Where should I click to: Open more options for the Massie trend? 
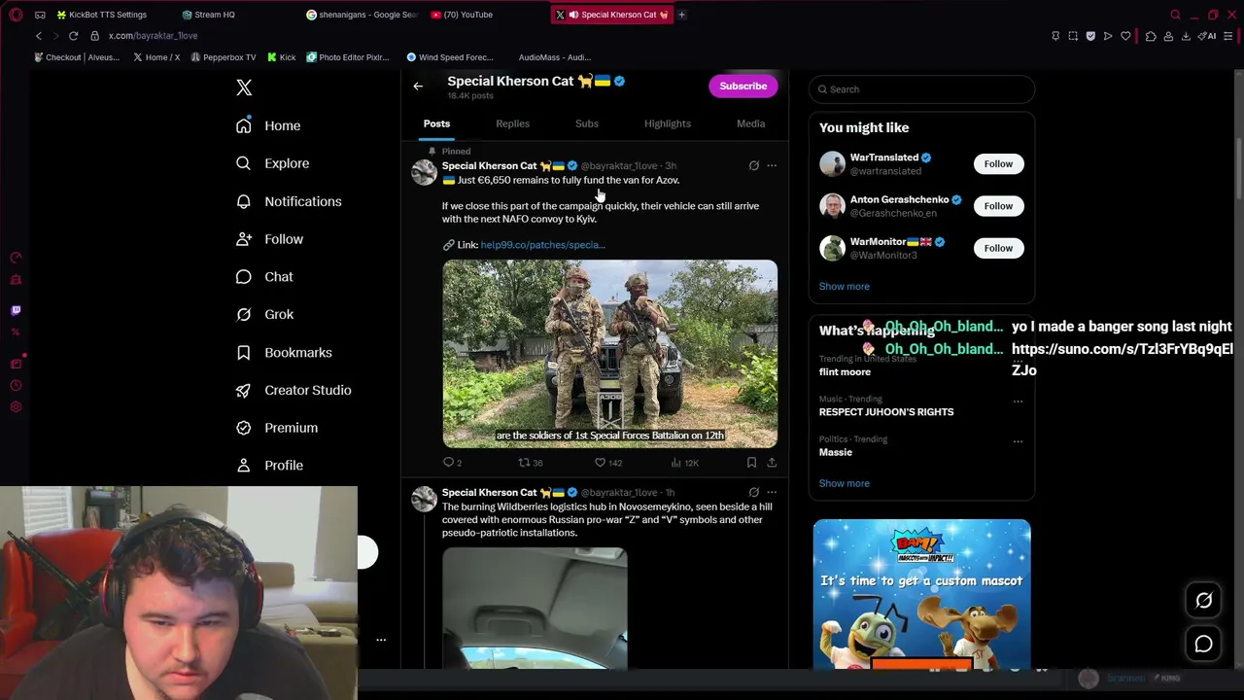point(1018,441)
